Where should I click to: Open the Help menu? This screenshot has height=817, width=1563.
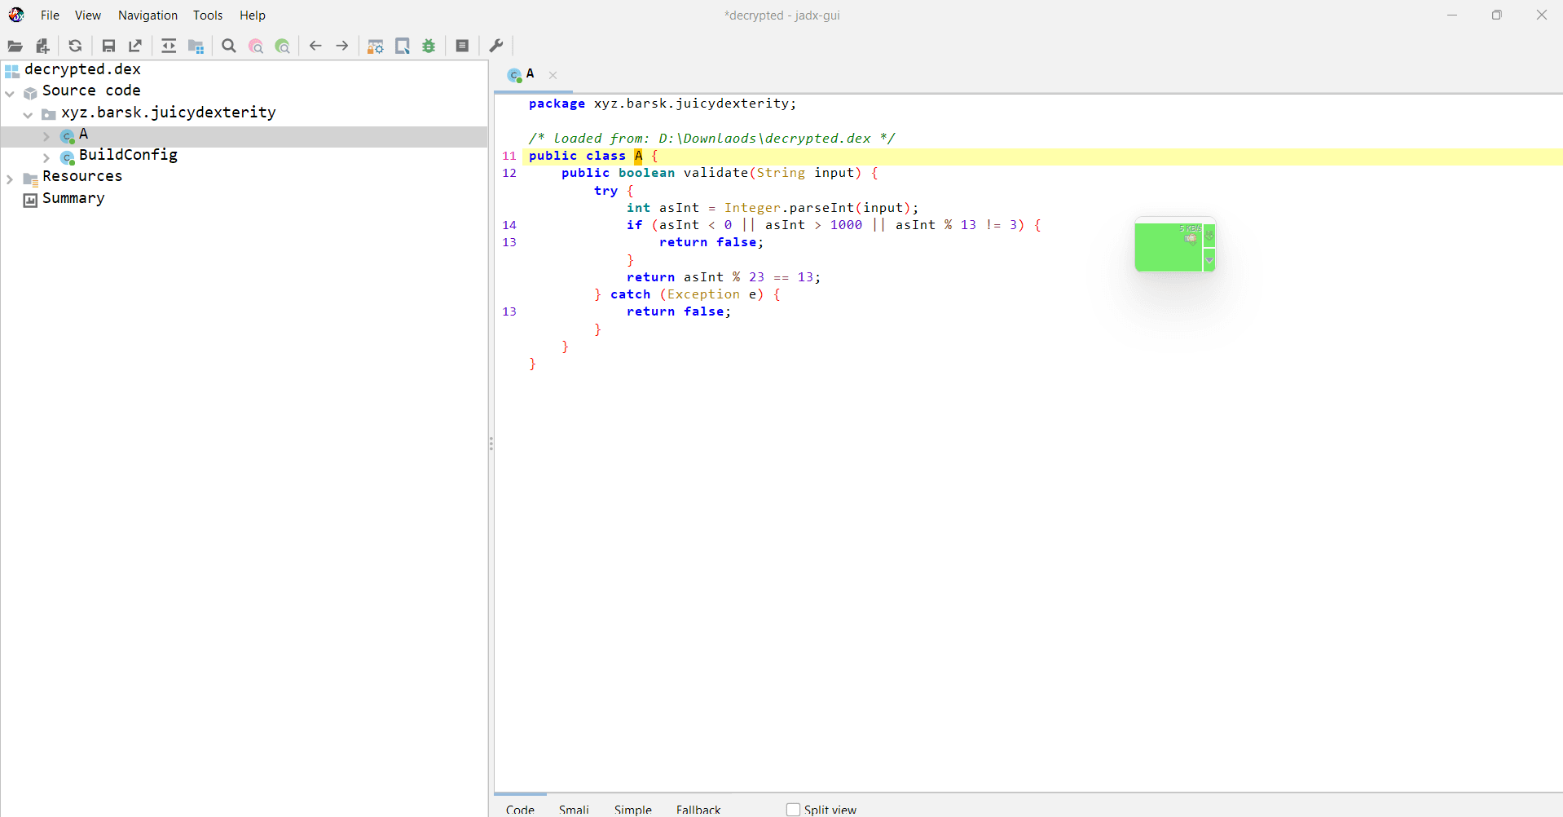coord(253,15)
